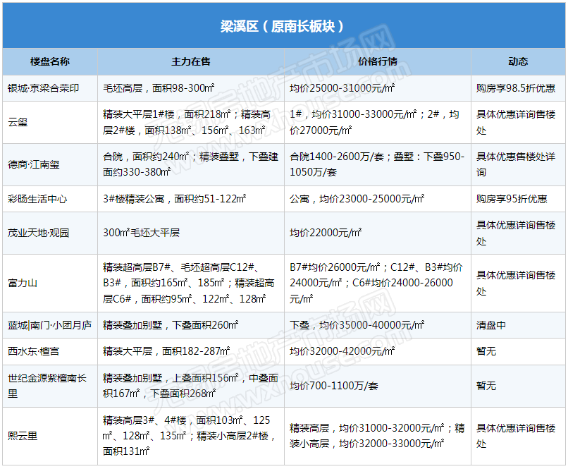Viewport: 568px width, 469px height.
Task: Click the 动态 column header
Action: (518, 61)
